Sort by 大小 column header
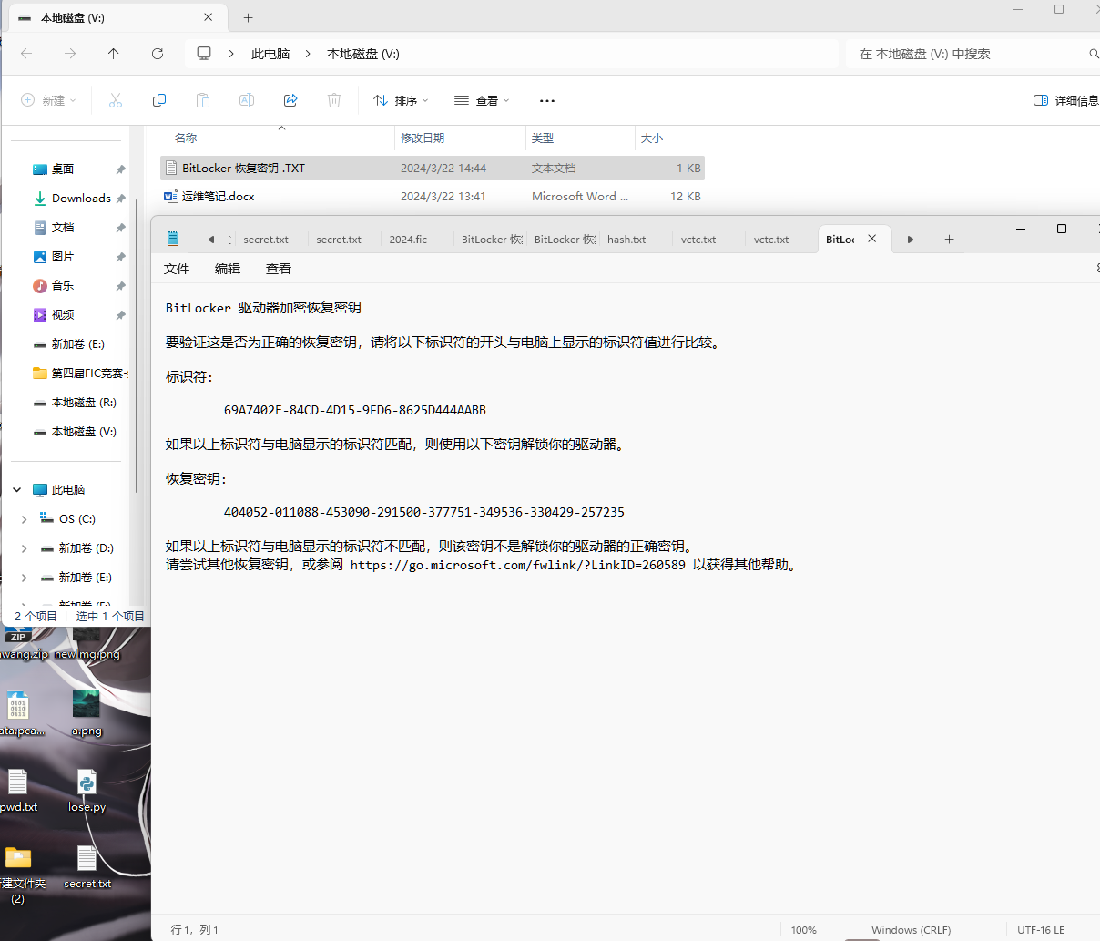Screen dimensions: 1100x941 tap(652, 138)
